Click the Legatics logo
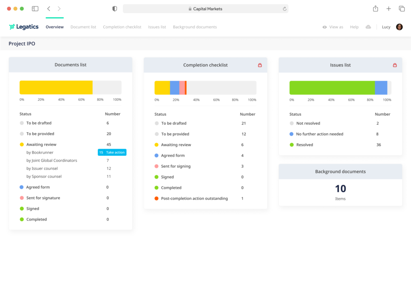 coord(24,27)
